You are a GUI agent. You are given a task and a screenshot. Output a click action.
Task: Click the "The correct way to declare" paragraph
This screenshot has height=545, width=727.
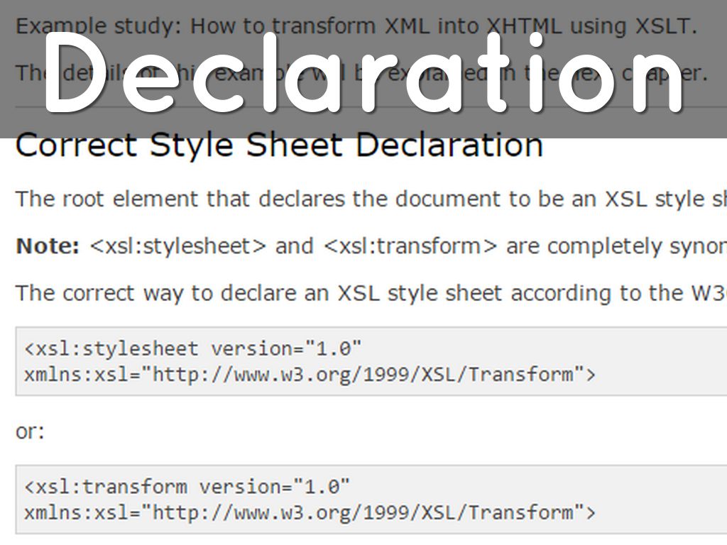click(369, 293)
